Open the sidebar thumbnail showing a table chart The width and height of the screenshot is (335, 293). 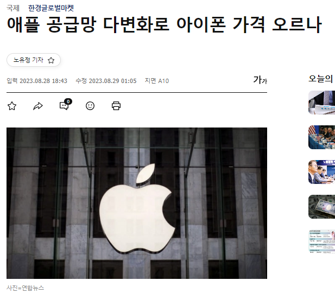coord(322,241)
